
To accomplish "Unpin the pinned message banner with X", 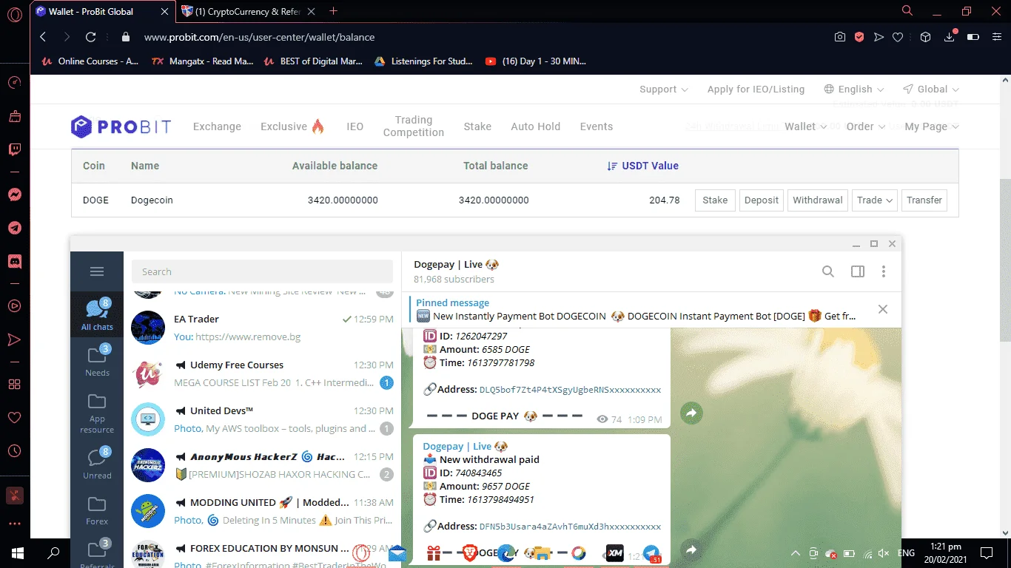I will point(882,309).
